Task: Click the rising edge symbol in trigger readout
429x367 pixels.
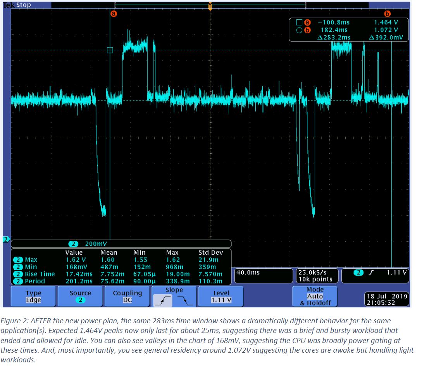Action: (371, 273)
